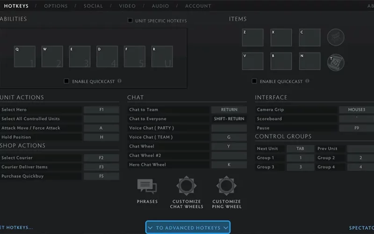374x234 pixels.
Task: Select item slot bound to N
Action: tap(309, 61)
